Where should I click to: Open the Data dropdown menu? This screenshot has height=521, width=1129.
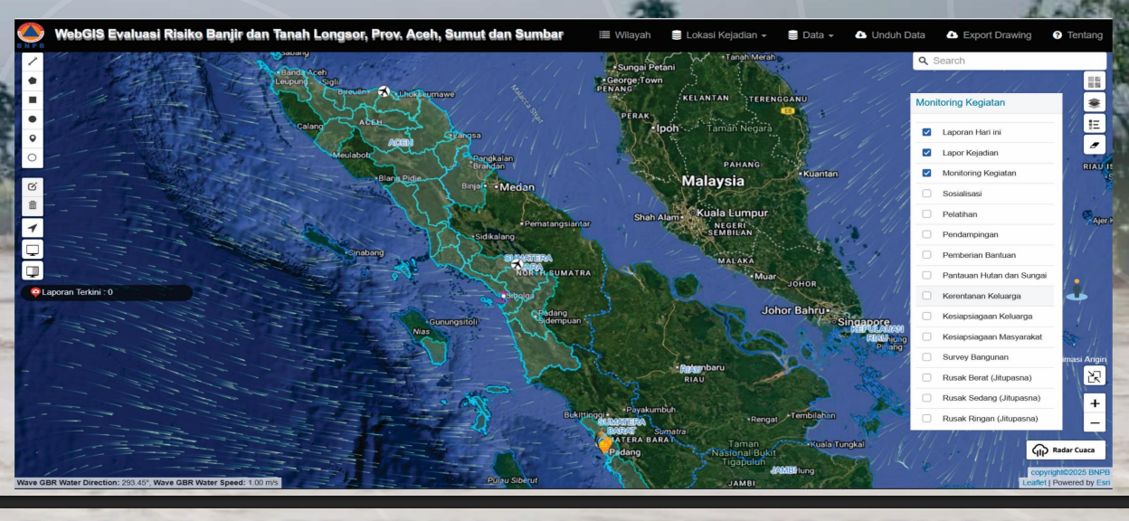pos(811,35)
